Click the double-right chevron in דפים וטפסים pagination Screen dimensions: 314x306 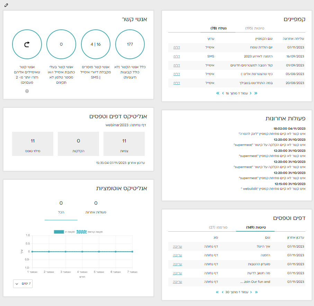coord(256,292)
